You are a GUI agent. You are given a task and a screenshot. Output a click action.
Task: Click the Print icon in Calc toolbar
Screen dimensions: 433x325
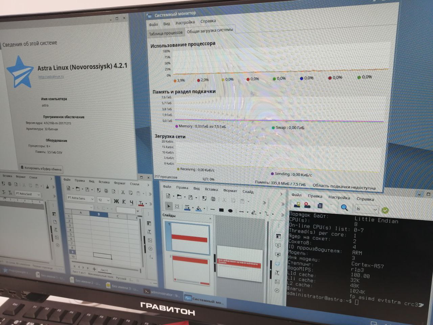point(105,191)
